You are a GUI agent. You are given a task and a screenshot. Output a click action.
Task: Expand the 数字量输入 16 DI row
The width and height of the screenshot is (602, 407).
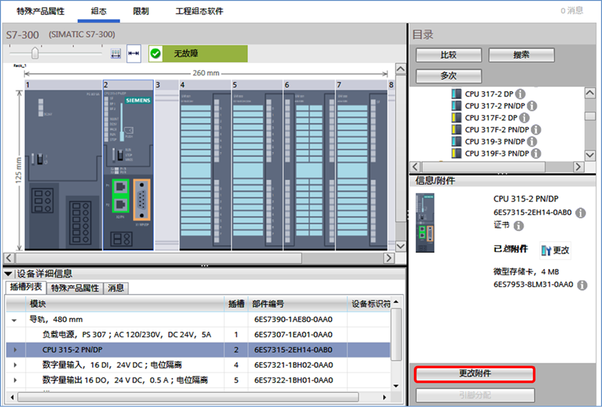point(16,365)
